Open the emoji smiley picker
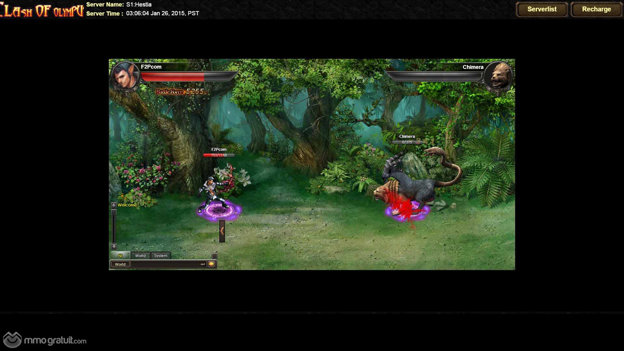The image size is (624, 351). (x=211, y=264)
